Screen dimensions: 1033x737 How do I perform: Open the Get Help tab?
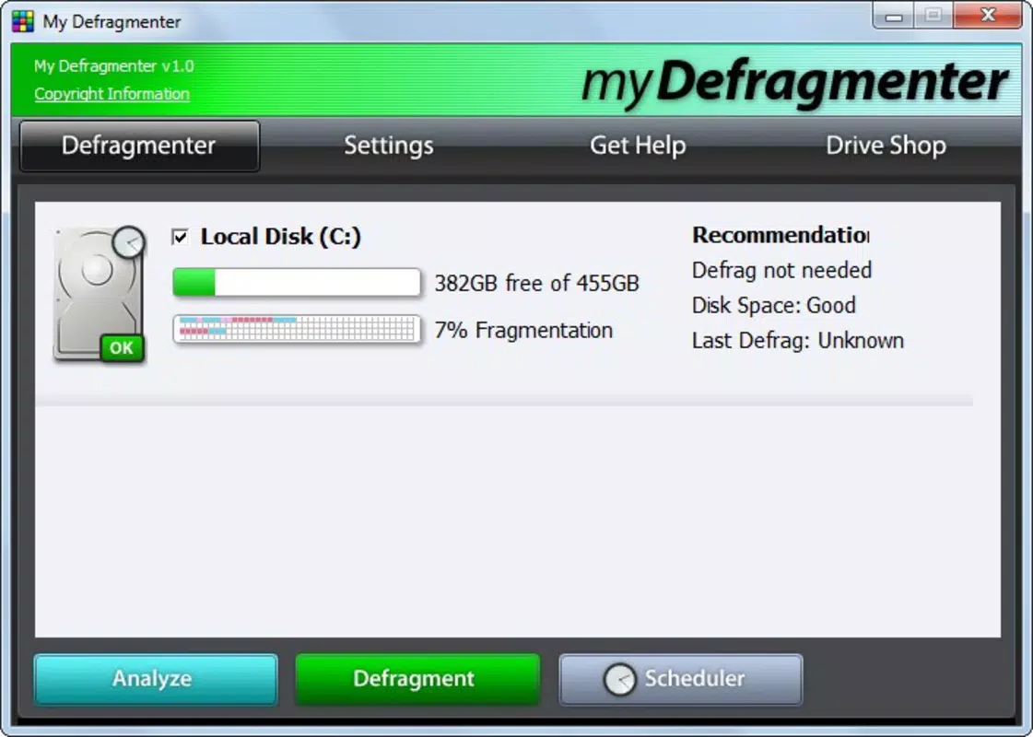tap(638, 146)
